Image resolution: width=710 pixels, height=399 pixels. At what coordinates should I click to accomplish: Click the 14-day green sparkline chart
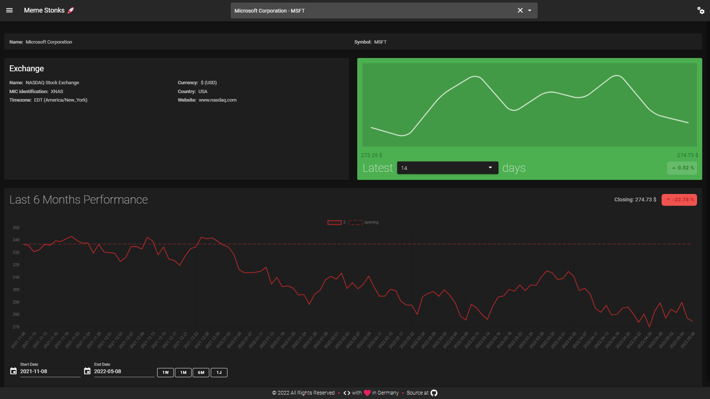tap(530, 105)
